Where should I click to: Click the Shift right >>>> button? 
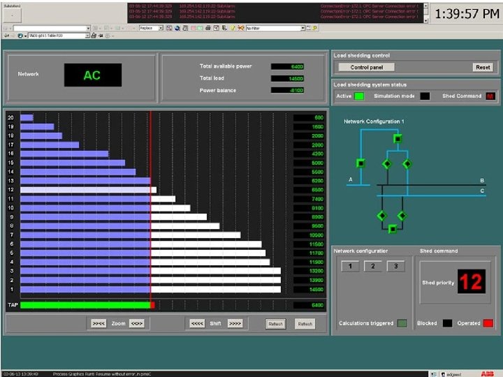(235, 324)
